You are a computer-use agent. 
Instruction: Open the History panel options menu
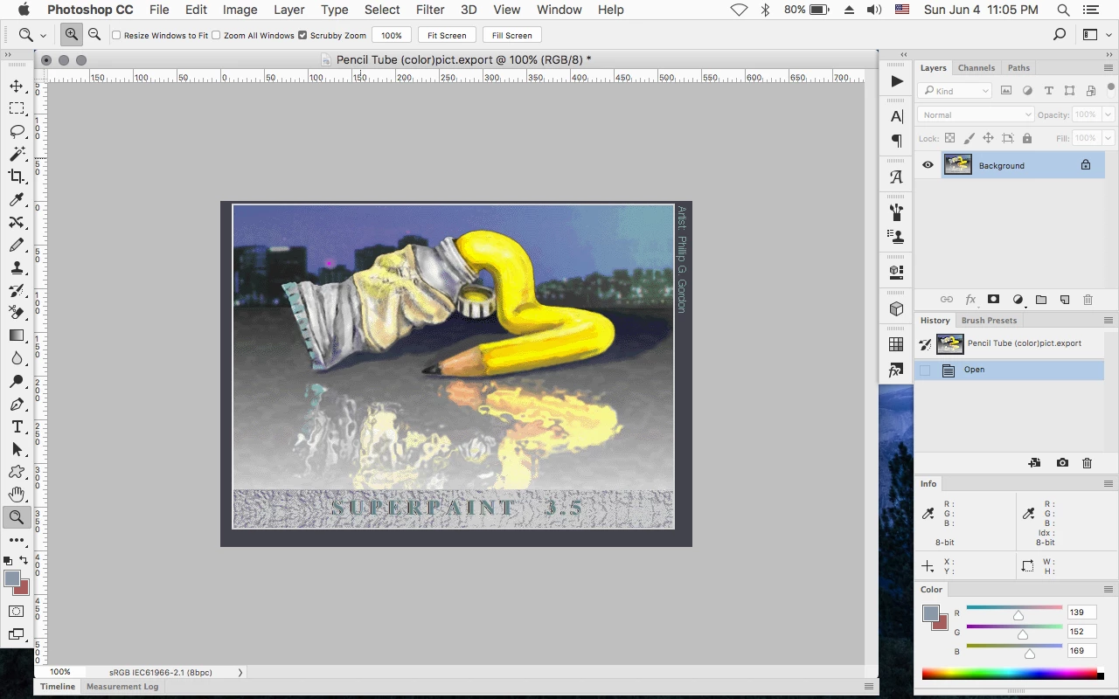point(1109,320)
